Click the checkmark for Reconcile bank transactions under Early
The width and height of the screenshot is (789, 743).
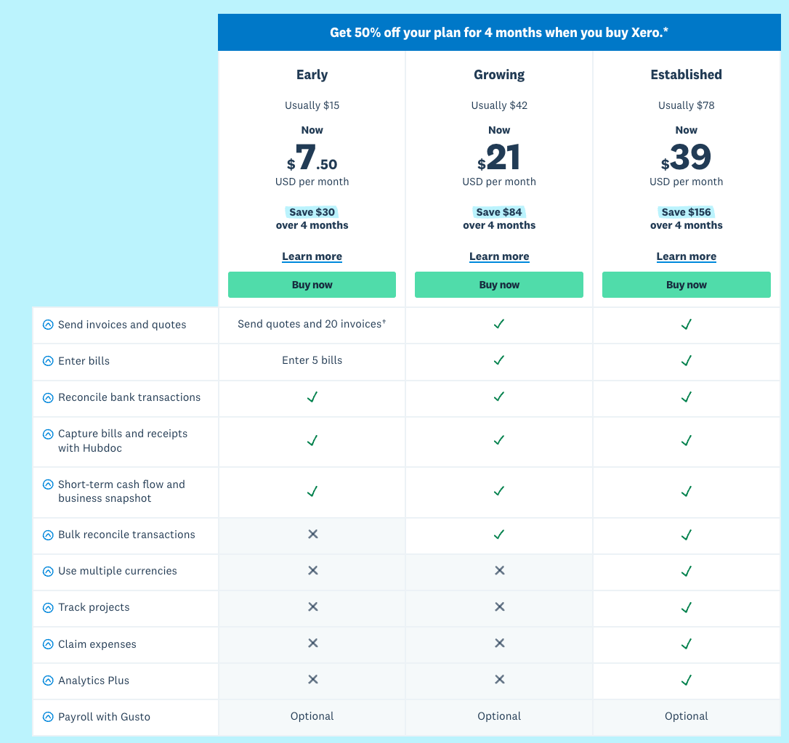(x=312, y=397)
